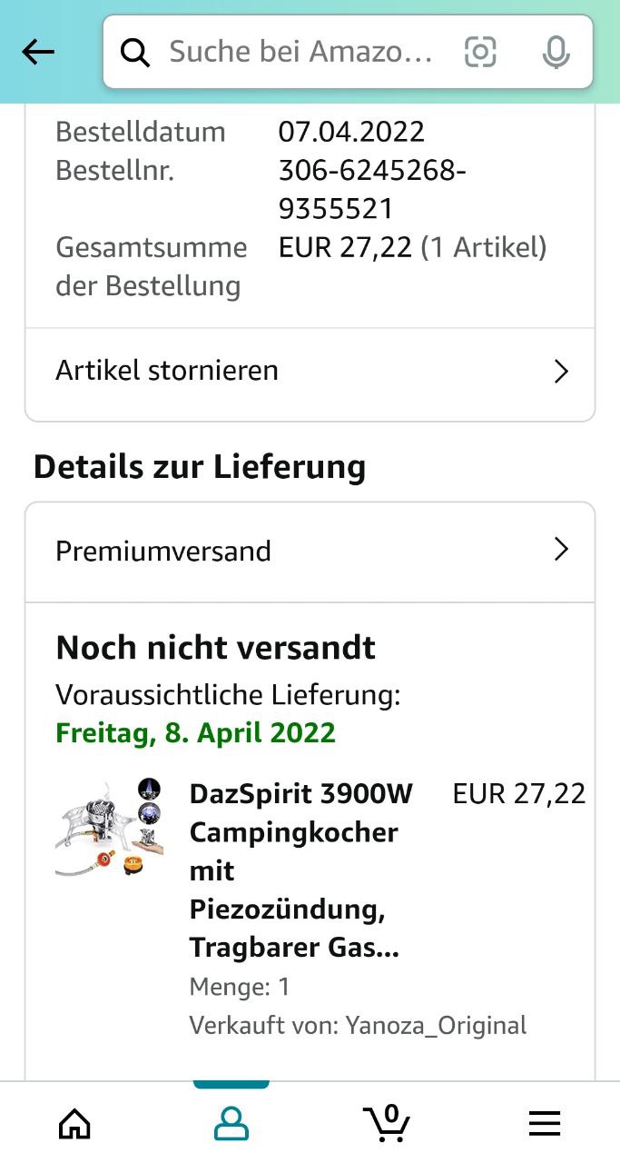Expand Premiumversand chevron
620x1163 pixels.
tap(561, 550)
